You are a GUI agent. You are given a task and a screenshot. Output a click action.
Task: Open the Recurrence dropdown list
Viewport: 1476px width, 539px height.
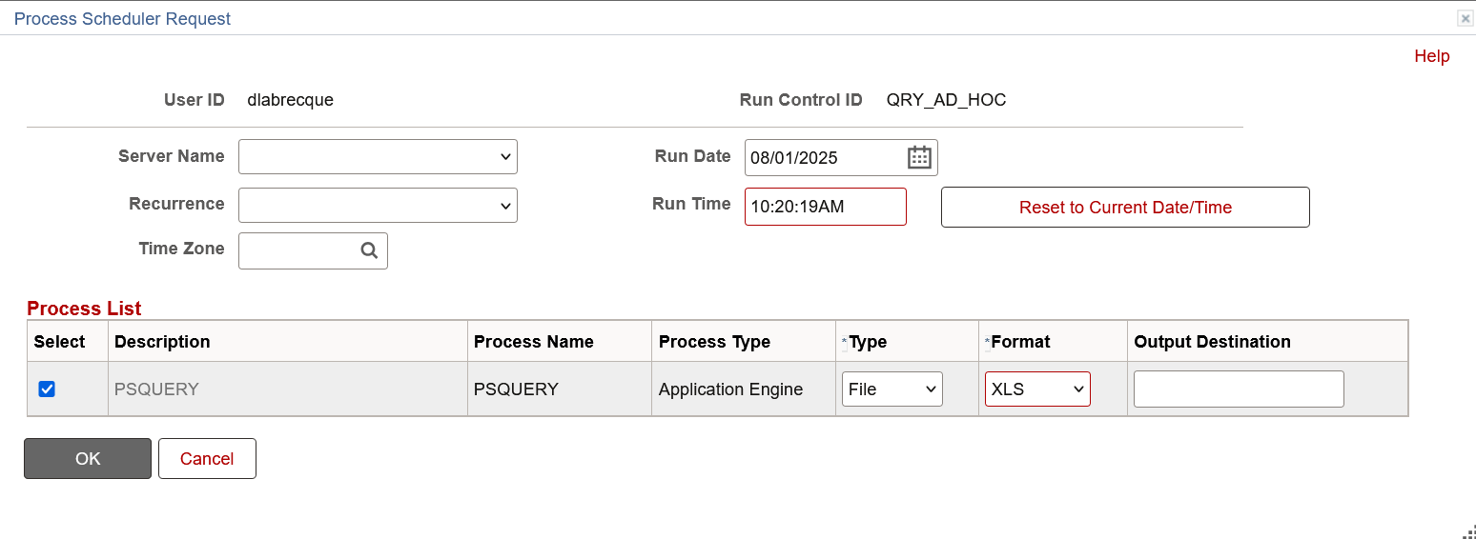pos(378,206)
